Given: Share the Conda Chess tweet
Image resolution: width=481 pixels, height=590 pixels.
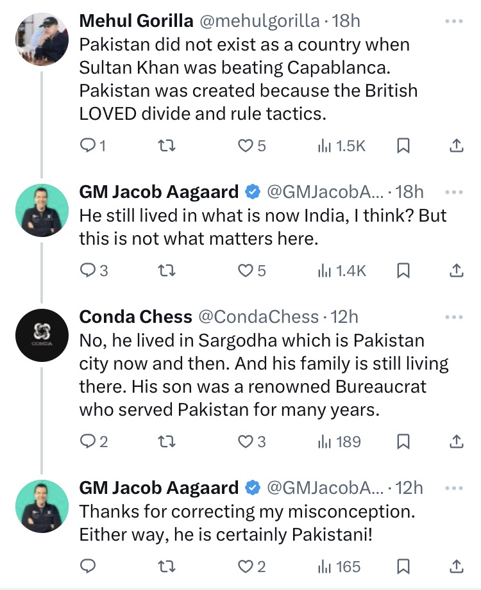Looking at the screenshot, I should pos(455,441).
